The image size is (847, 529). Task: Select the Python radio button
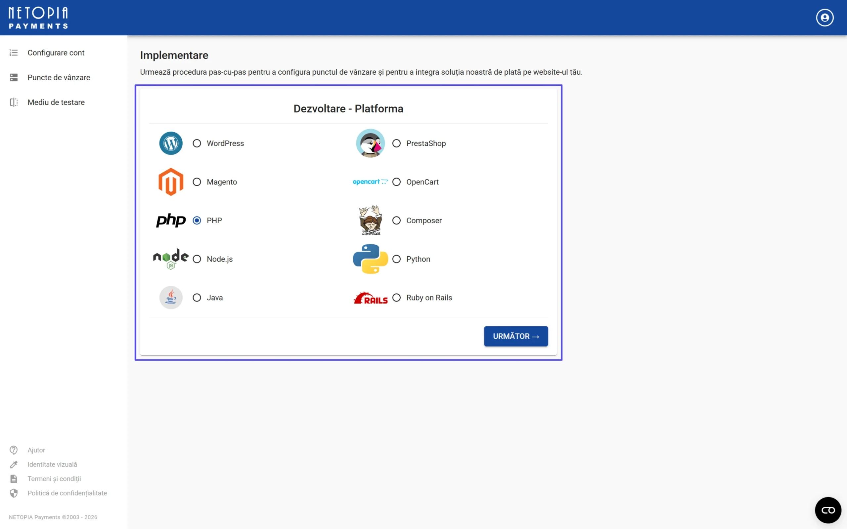(x=397, y=259)
